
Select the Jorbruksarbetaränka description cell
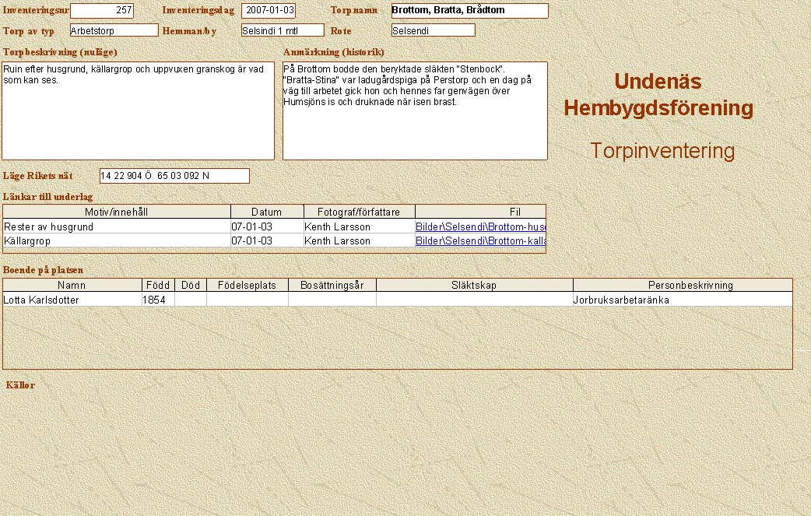[682, 300]
